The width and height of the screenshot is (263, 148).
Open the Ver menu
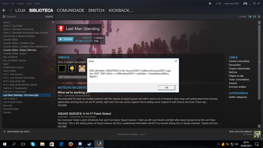click(13, 4)
